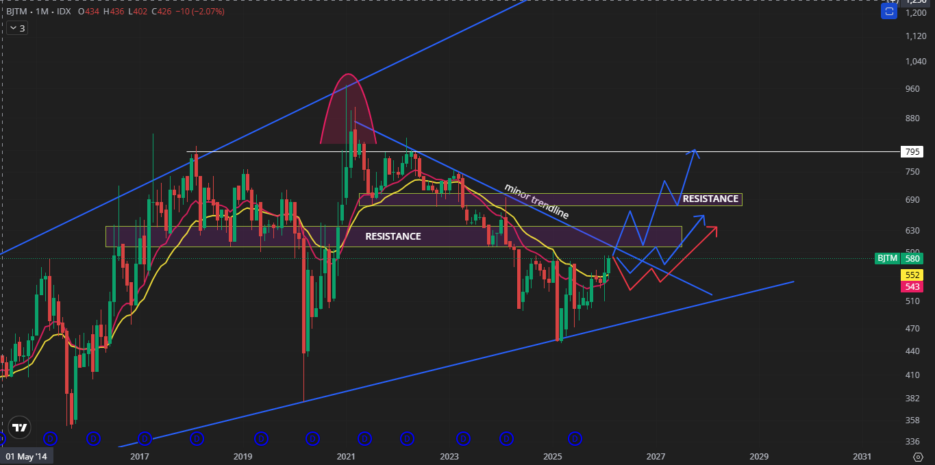Click the 2019 time axis label

pos(242,456)
